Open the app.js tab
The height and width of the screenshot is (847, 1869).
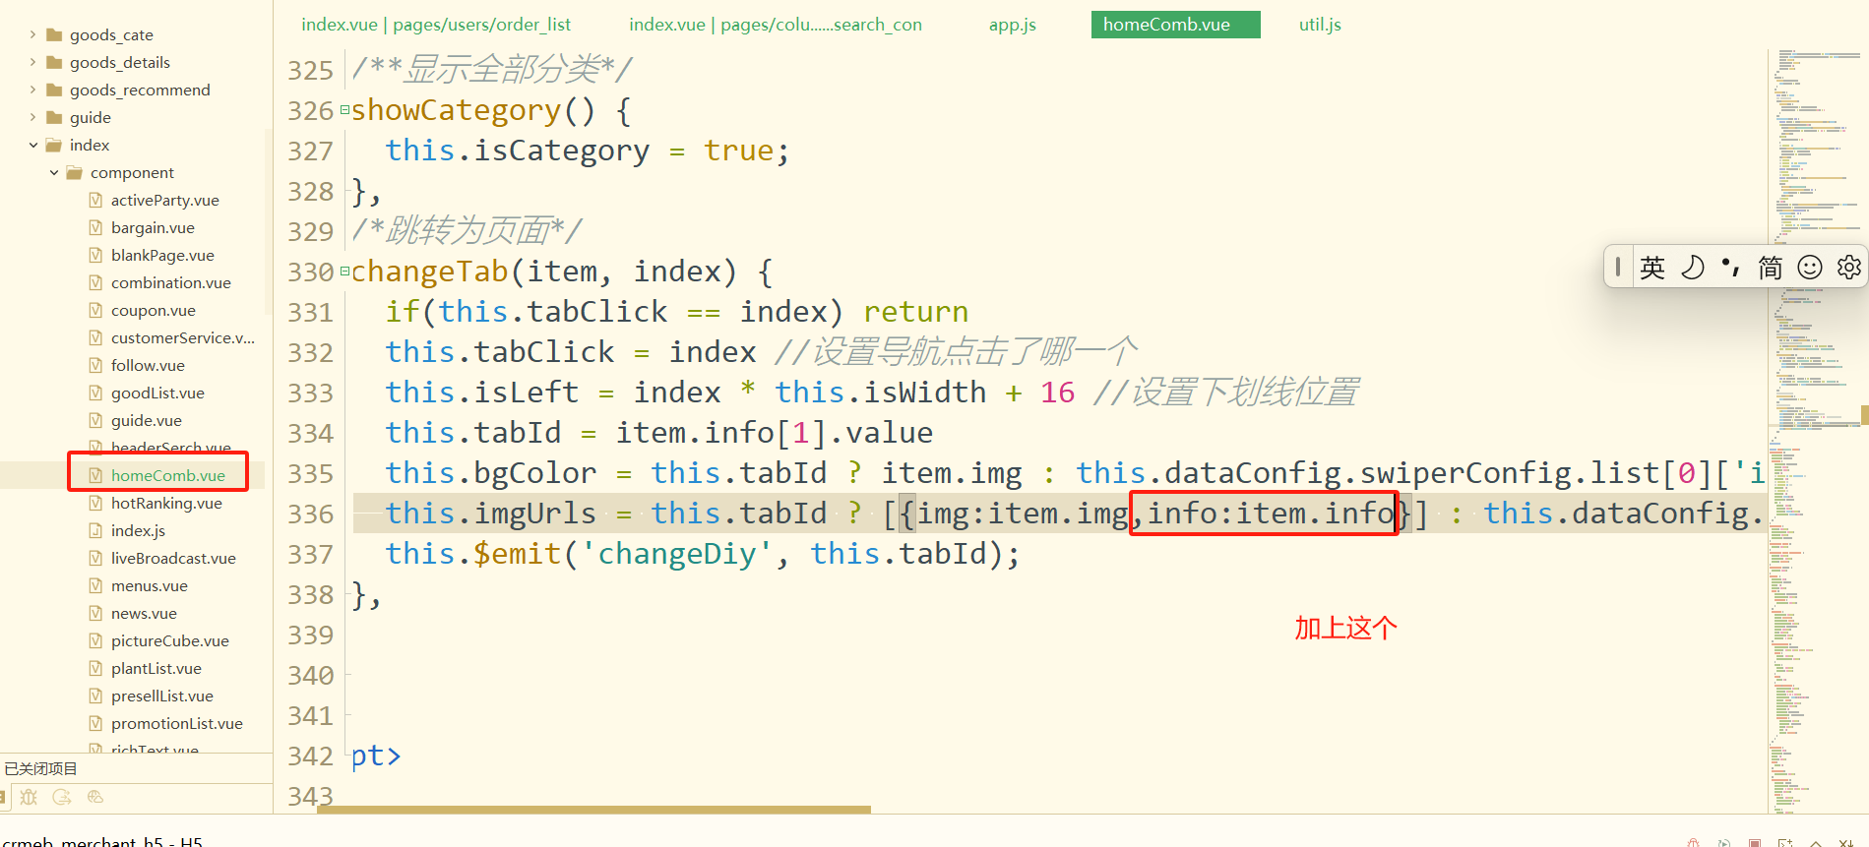[1013, 25]
